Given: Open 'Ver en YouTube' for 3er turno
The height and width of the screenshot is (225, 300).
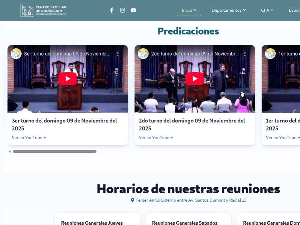Looking at the screenshot, I should pos(29,138).
